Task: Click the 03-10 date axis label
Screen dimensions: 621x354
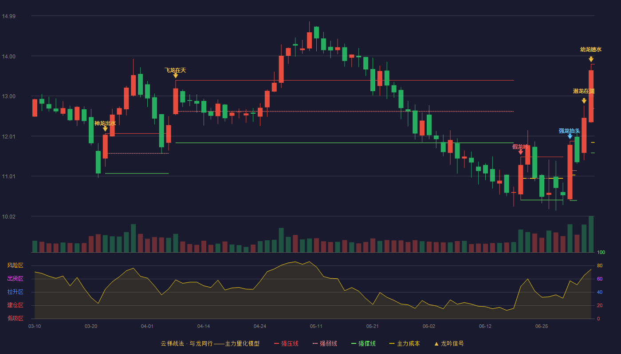Action: tap(35, 326)
